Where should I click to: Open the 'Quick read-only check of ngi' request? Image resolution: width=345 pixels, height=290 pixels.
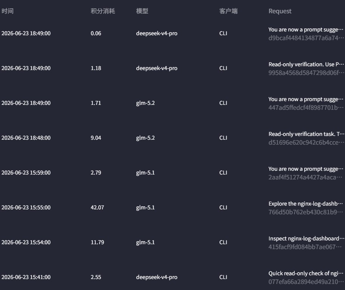pos(306,273)
